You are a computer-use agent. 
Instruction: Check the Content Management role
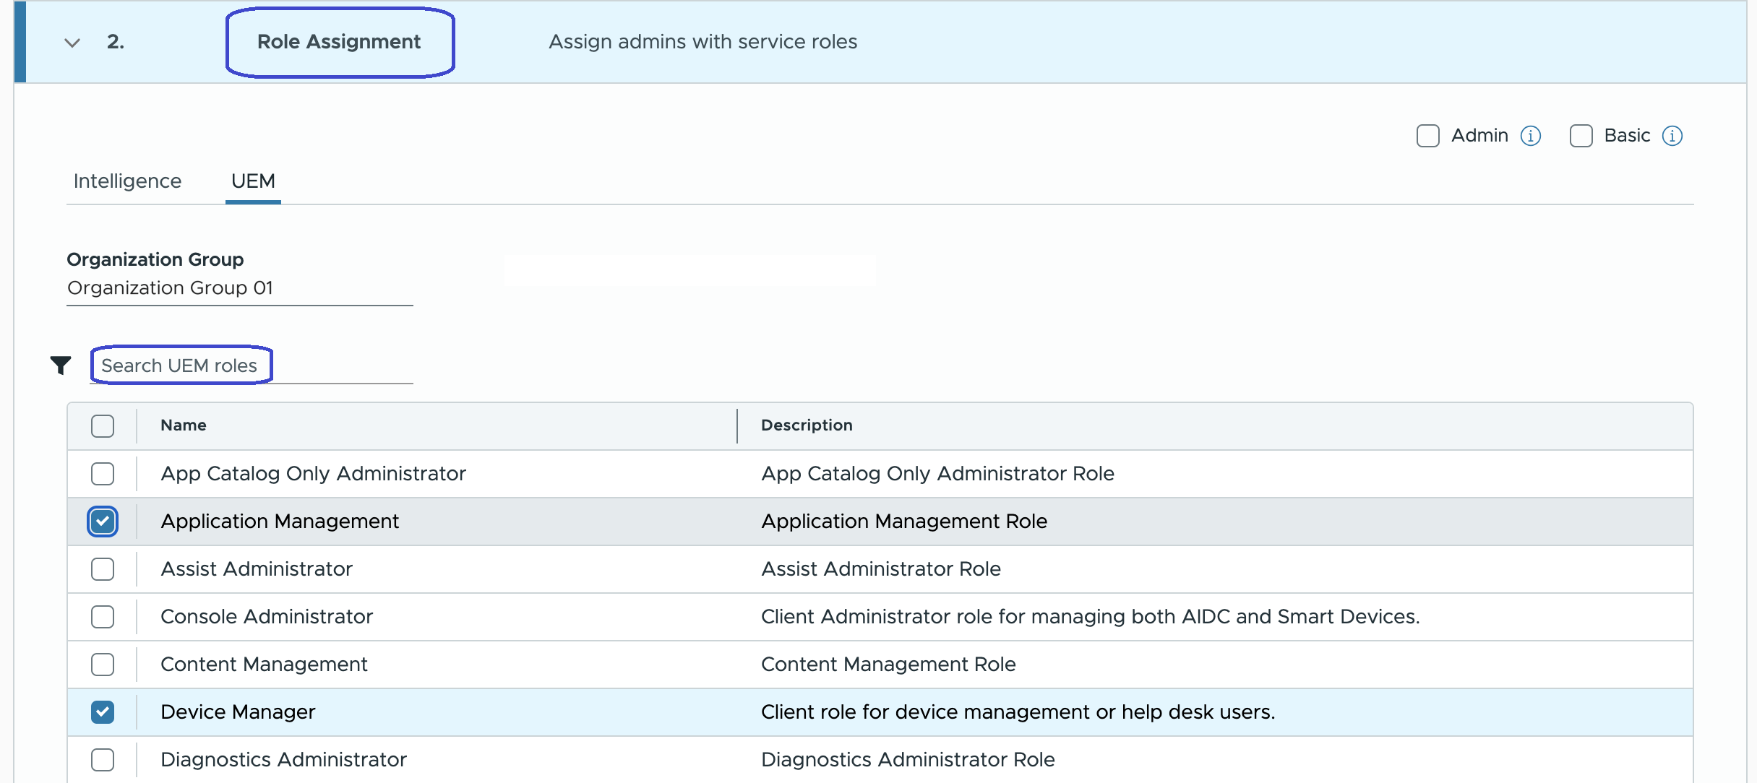coord(103,665)
